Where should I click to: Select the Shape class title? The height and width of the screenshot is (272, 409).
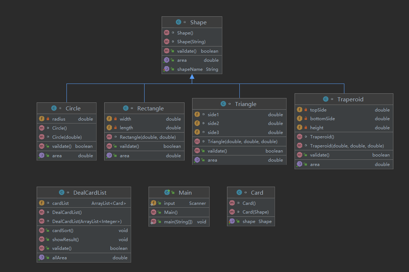click(x=198, y=23)
